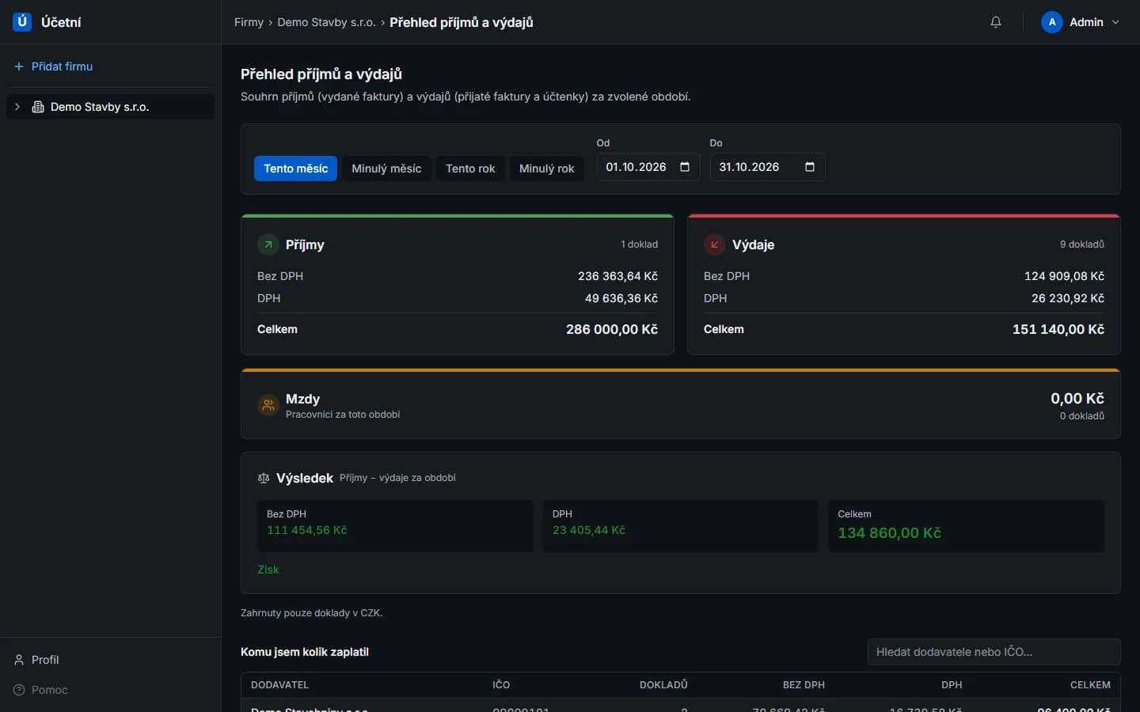Click Příjmy total 286 000,00 Kč
1140x712 pixels.
coord(612,329)
